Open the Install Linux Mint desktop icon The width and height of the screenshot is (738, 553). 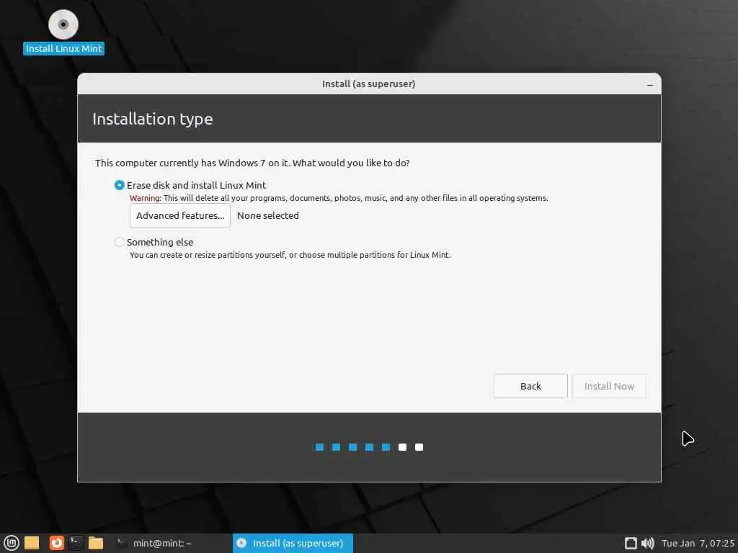[63, 32]
